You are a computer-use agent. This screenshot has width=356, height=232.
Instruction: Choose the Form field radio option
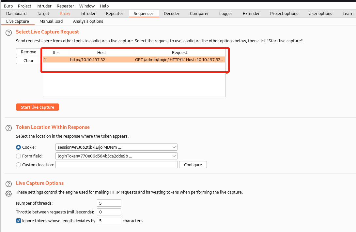pos(19,156)
